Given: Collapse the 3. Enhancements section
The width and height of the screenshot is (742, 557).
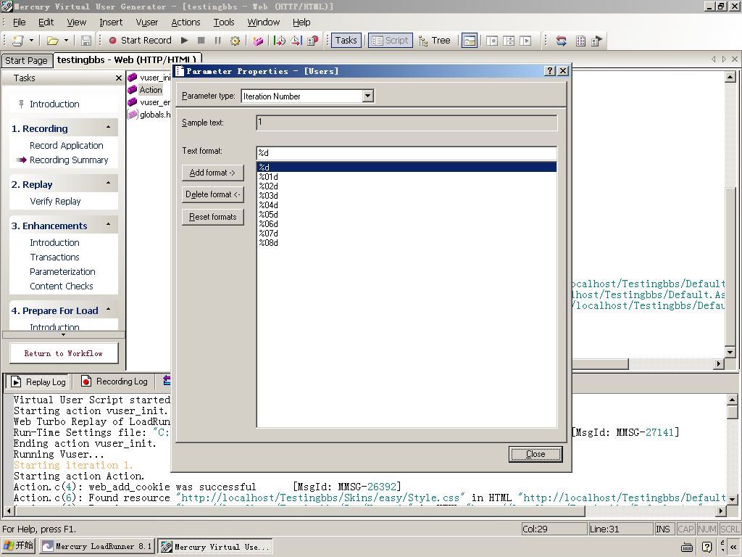Looking at the screenshot, I should 109,225.
